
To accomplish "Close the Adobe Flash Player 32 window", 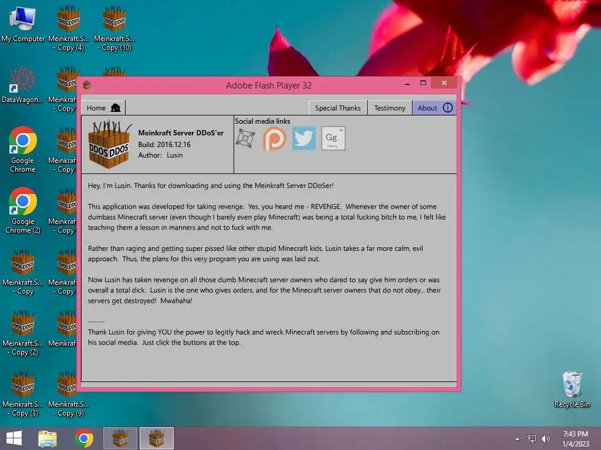I will [x=444, y=83].
